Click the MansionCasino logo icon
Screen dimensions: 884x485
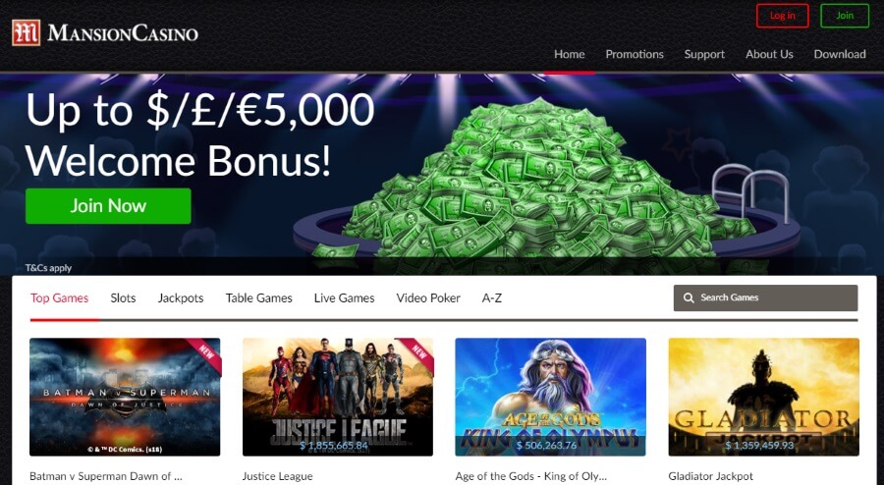(x=26, y=32)
